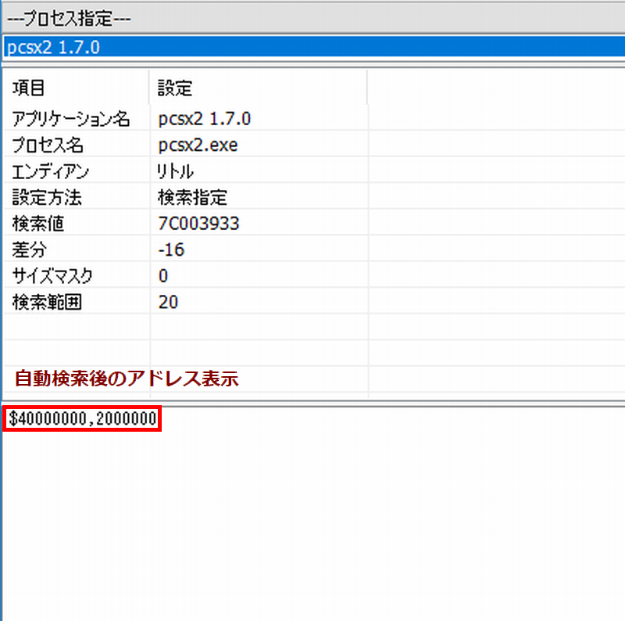The image size is (625, 621).
Task: Click the リトル endian value
Action: coord(175,171)
